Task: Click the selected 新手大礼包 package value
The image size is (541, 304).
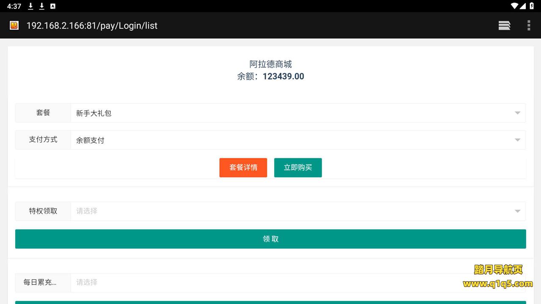Action: (94, 113)
